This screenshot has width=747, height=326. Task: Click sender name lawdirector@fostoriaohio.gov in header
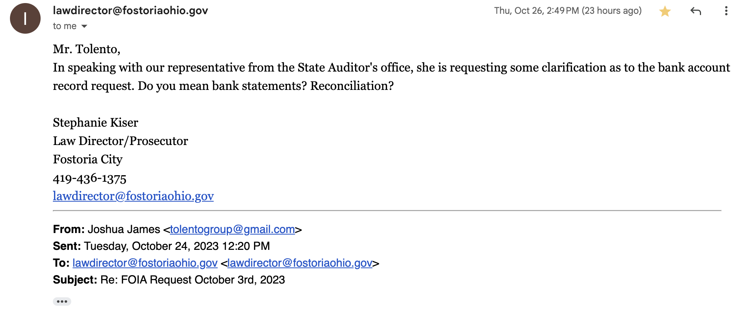pyautogui.click(x=130, y=10)
